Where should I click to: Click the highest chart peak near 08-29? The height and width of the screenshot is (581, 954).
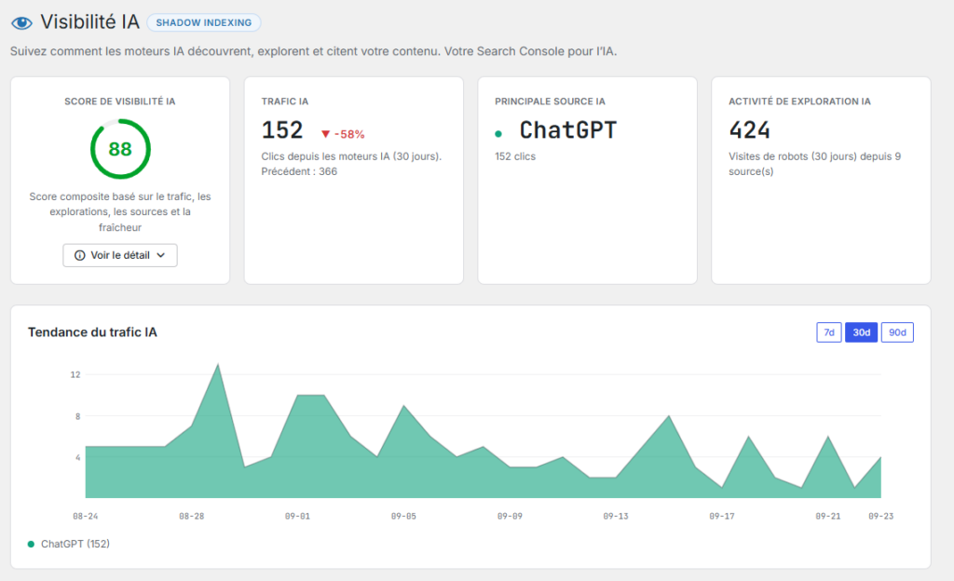tap(218, 365)
